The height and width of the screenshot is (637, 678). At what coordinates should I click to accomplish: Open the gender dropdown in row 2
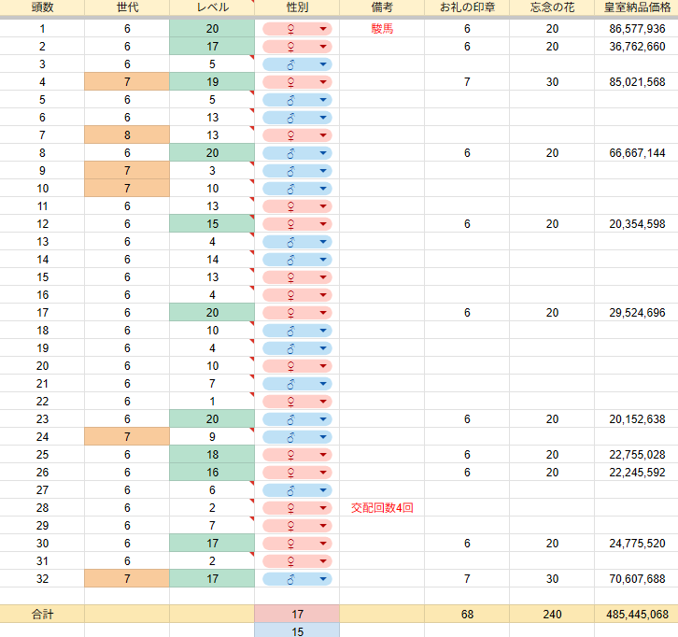click(297, 47)
